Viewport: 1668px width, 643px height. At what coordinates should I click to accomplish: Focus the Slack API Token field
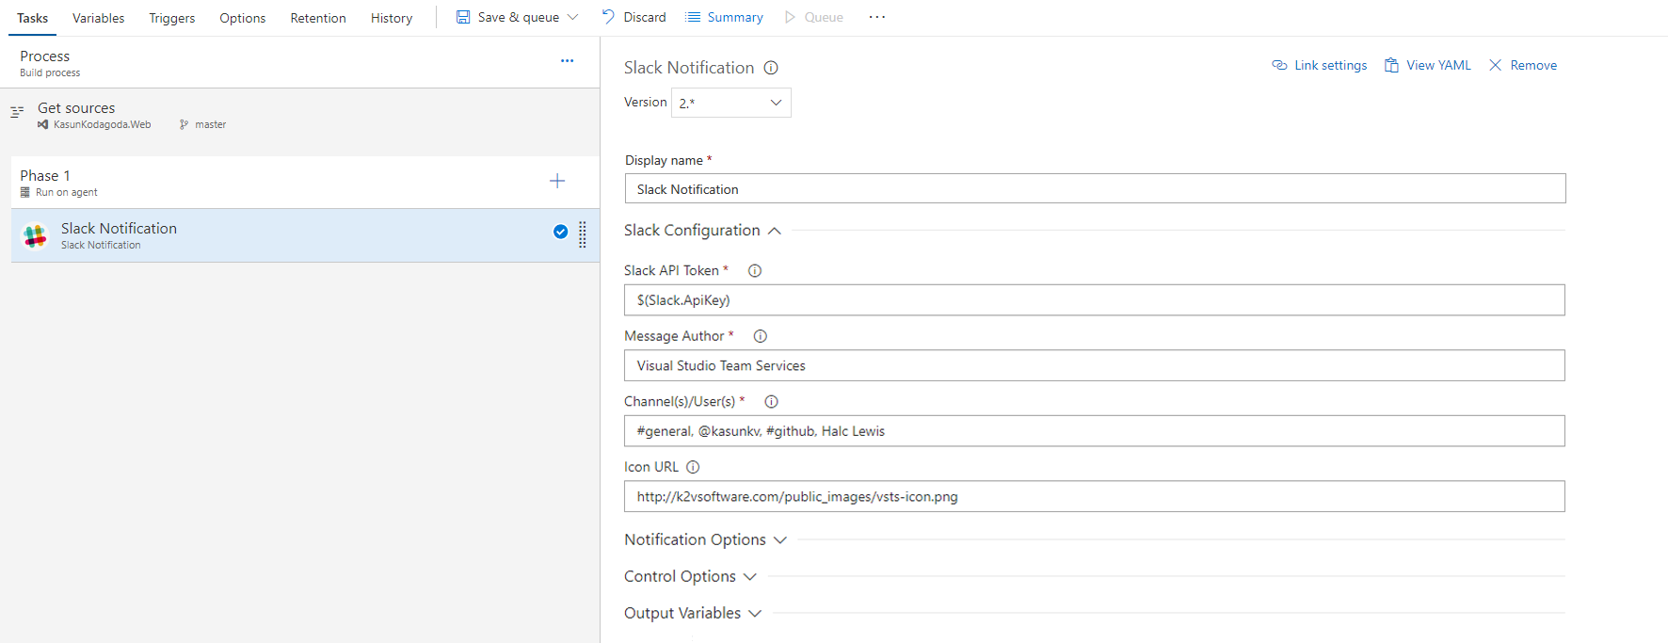click(1094, 300)
